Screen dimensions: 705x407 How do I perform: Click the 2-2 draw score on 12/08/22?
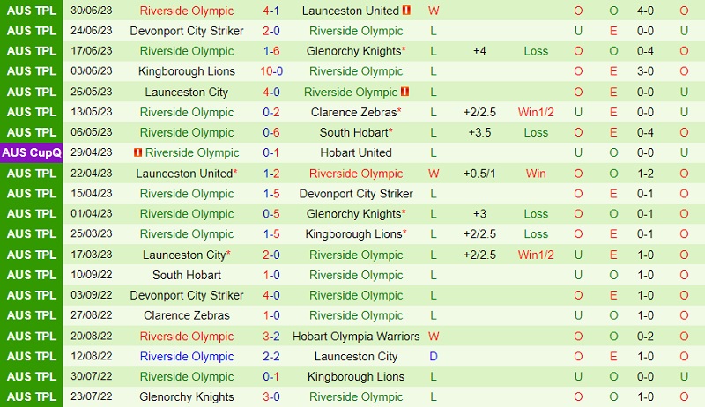click(x=271, y=357)
